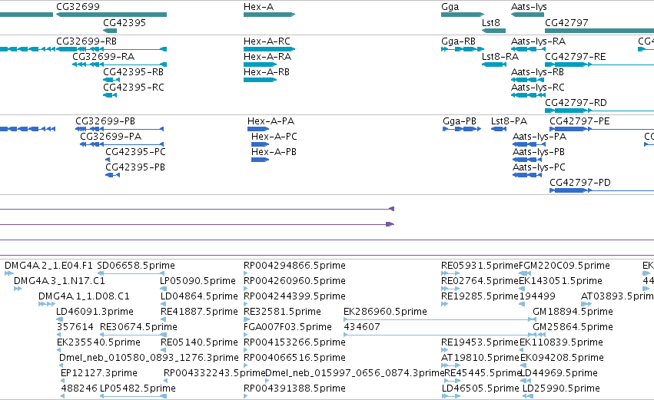Viewport: 654px width, 400px height.
Task: Select protein CG42797-PD
Action: point(579,183)
